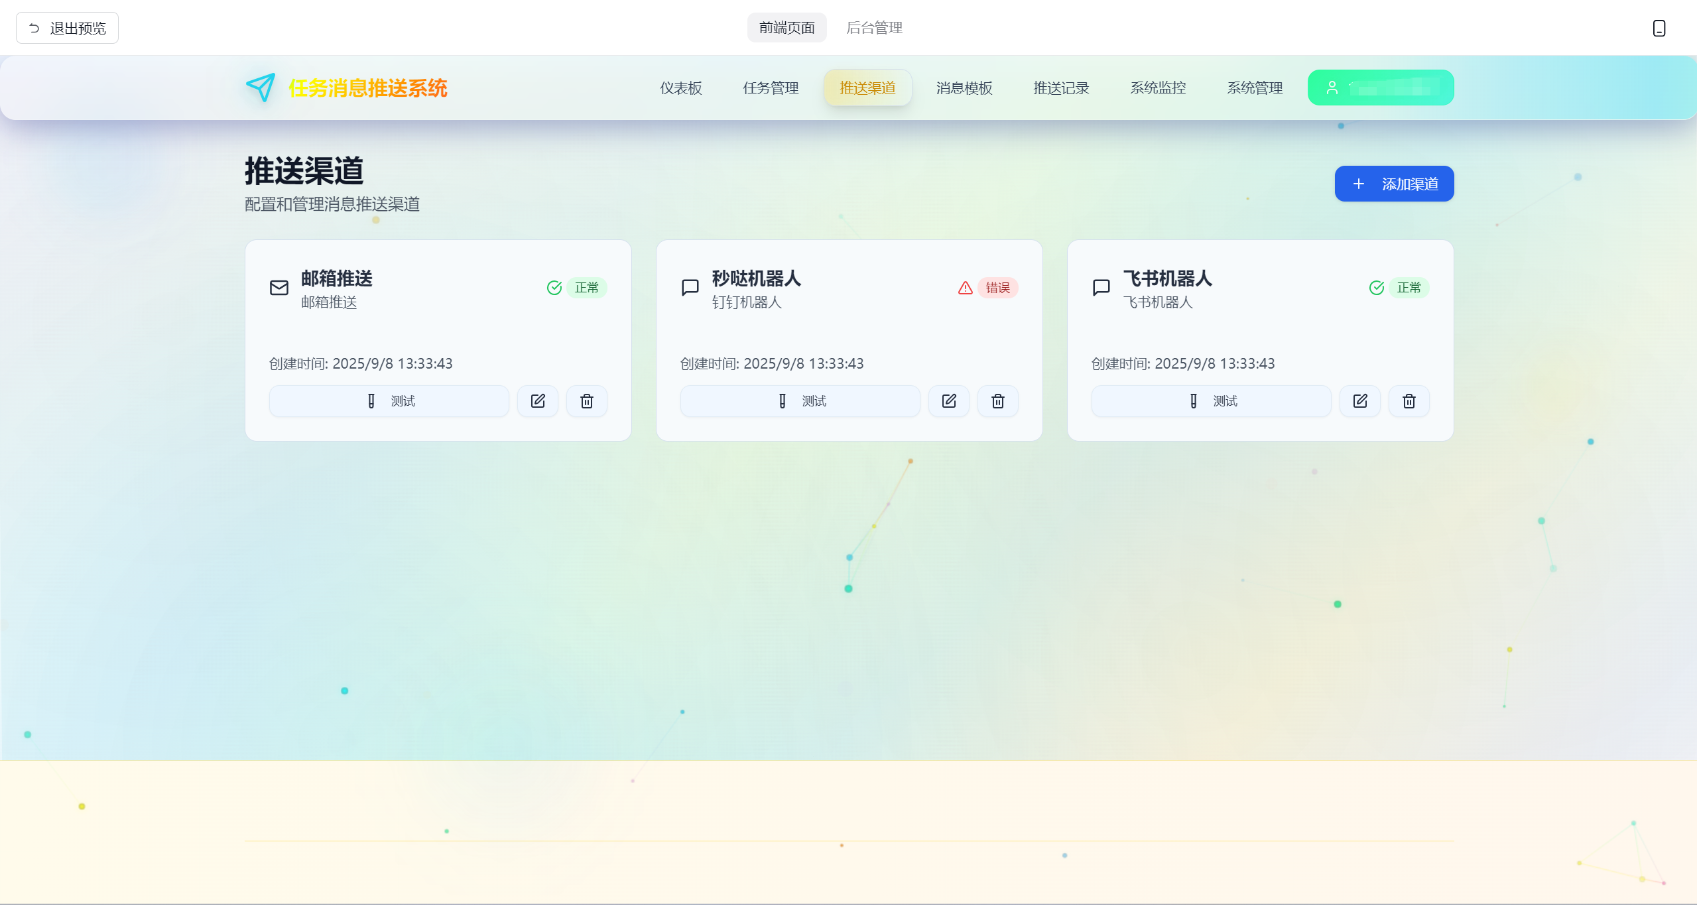Run test on 飞书机器人 channel
Screen dimensions: 1697x905
[x=1212, y=401]
